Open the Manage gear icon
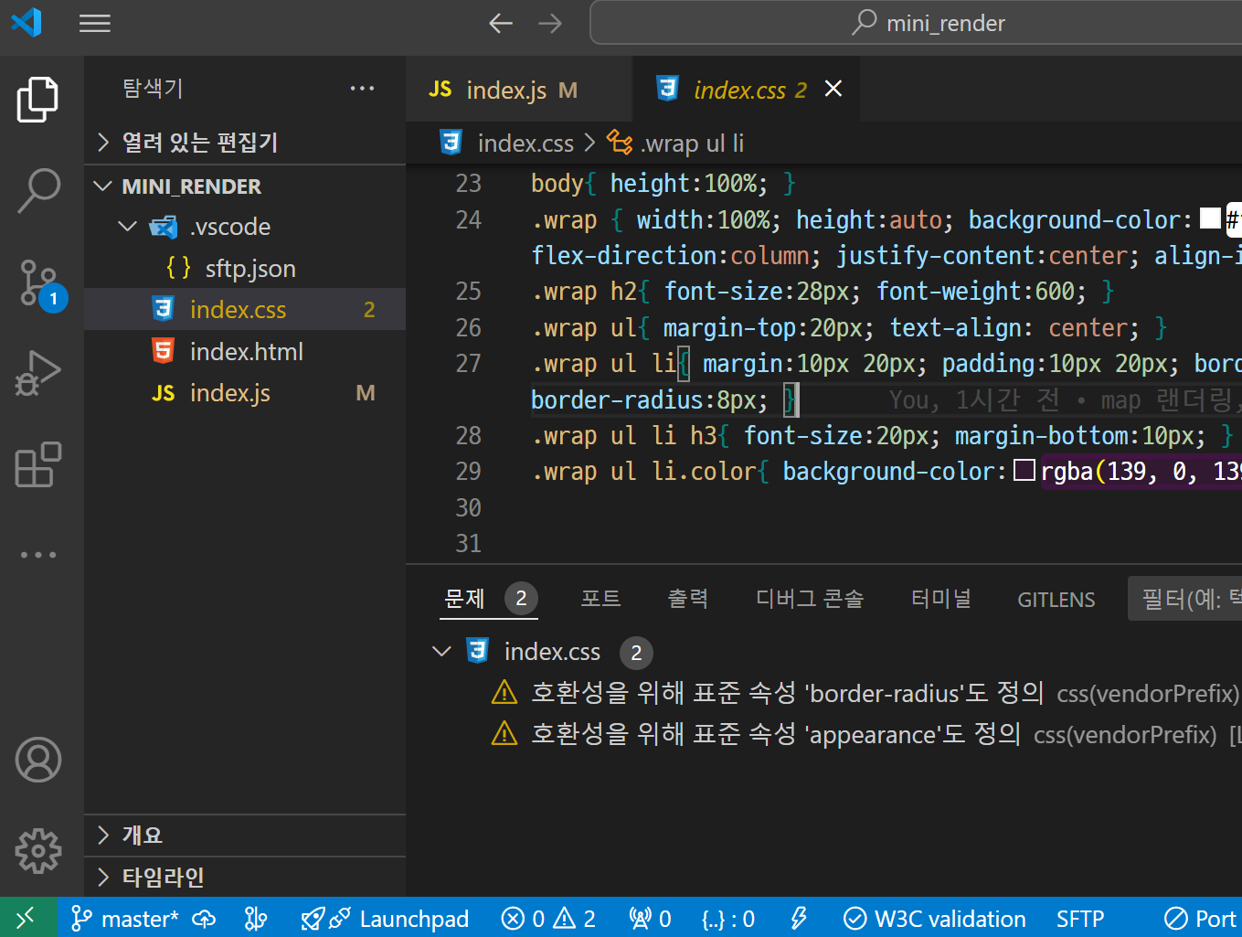This screenshot has height=937, width=1242. (37, 851)
